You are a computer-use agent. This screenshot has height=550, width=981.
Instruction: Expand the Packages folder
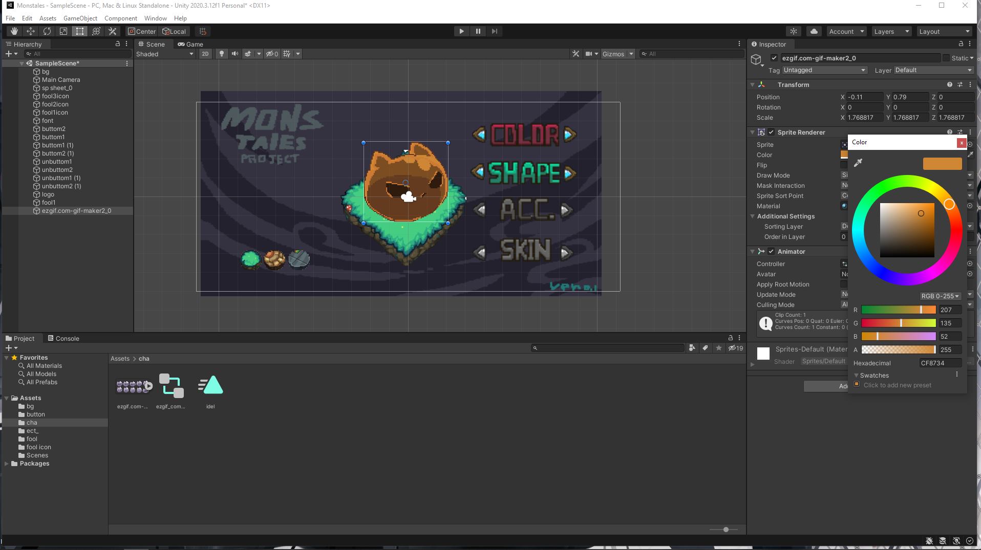coord(7,464)
